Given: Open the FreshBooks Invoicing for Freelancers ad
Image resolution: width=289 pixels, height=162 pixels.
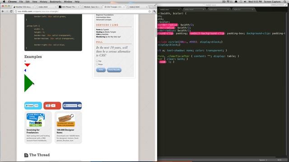Looking at the screenshot, I should [38, 127].
